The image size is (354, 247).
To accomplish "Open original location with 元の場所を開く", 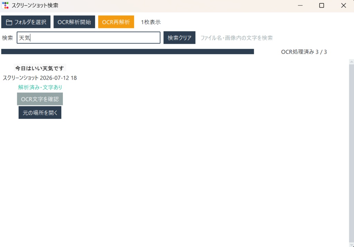I will 40,113.
